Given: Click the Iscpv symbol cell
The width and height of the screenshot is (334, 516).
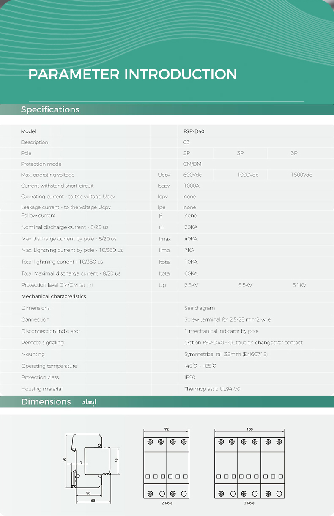Looking at the screenshot, I should click(x=164, y=186).
